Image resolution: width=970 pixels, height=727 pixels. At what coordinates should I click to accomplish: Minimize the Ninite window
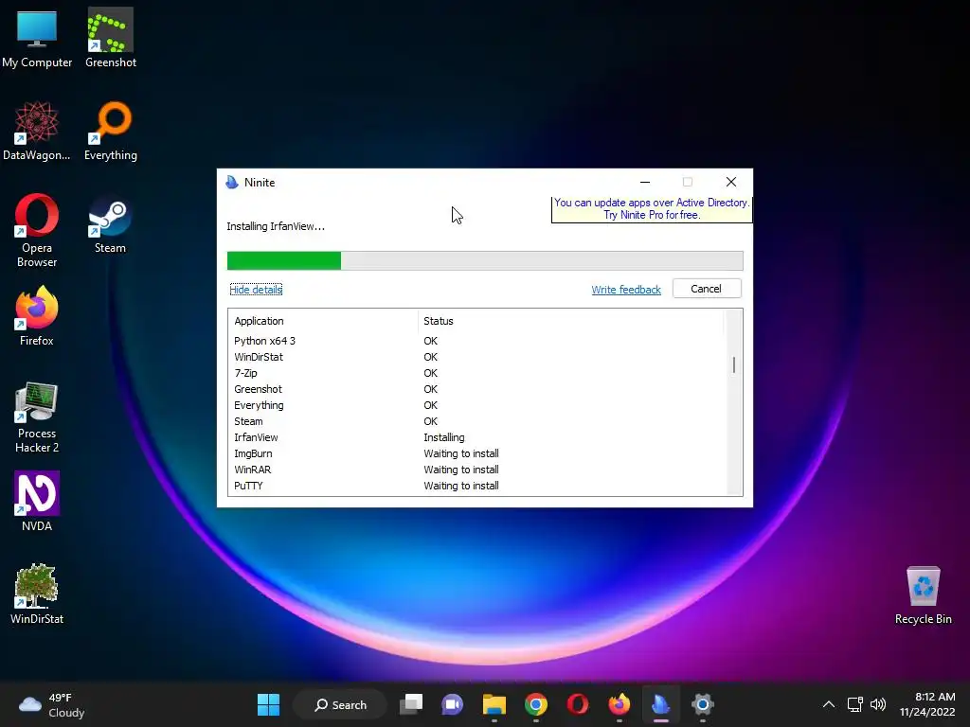pyautogui.click(x=645, y=182)
